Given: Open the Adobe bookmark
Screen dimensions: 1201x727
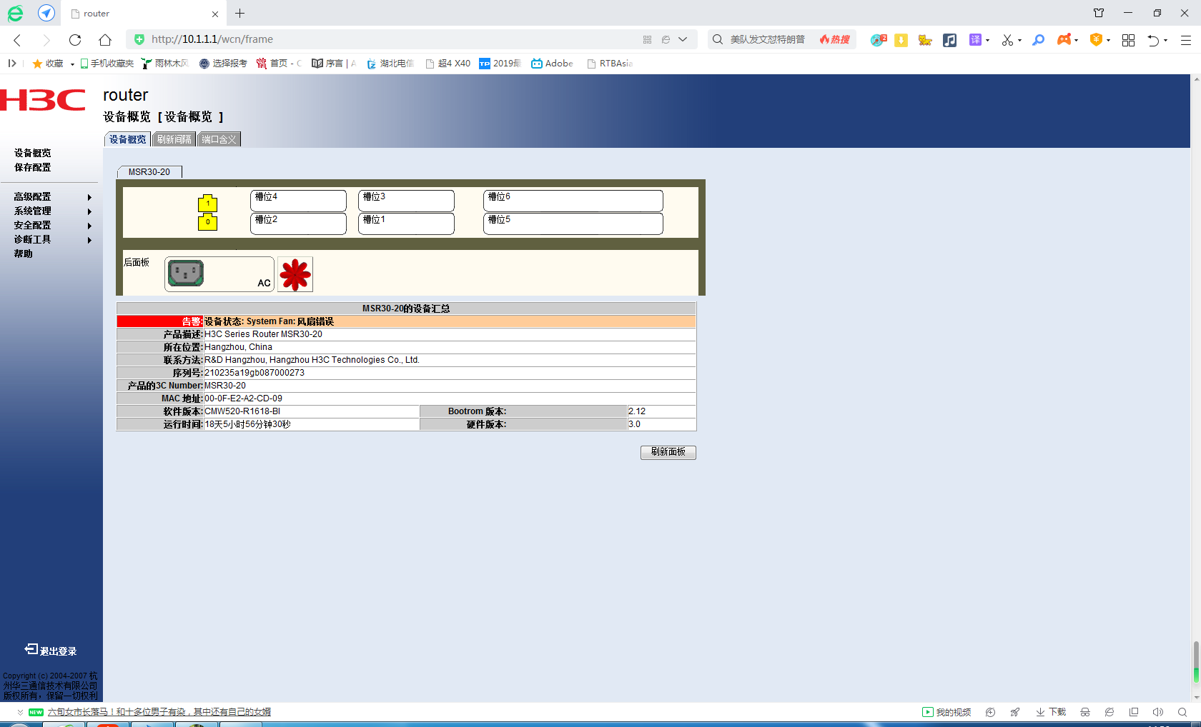Looking at the screenshot, I should click(552, 64).
